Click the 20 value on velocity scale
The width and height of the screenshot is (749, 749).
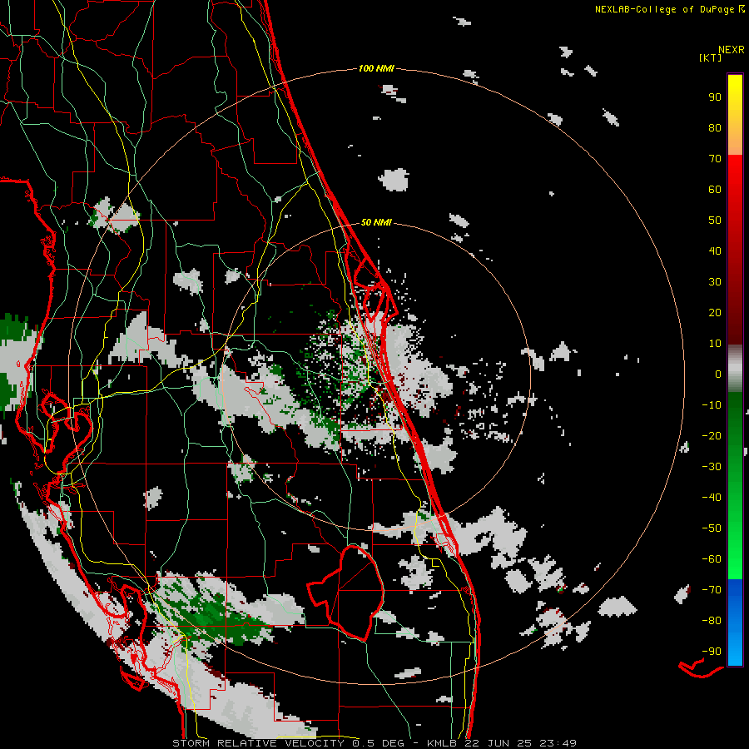(715, 312)
